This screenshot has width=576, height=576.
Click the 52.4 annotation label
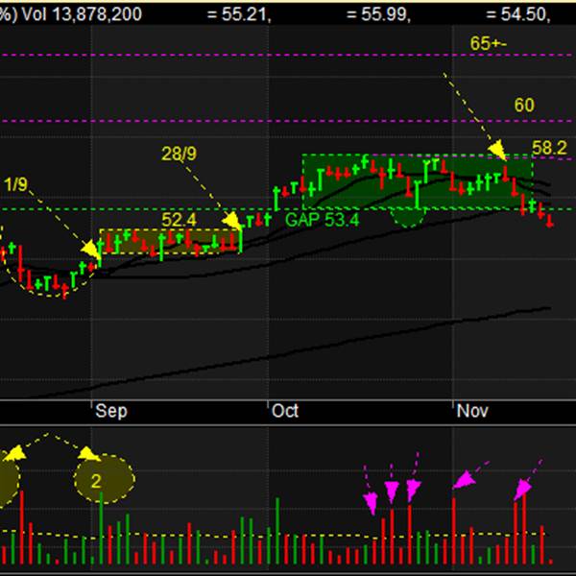[x=180, y=220]
